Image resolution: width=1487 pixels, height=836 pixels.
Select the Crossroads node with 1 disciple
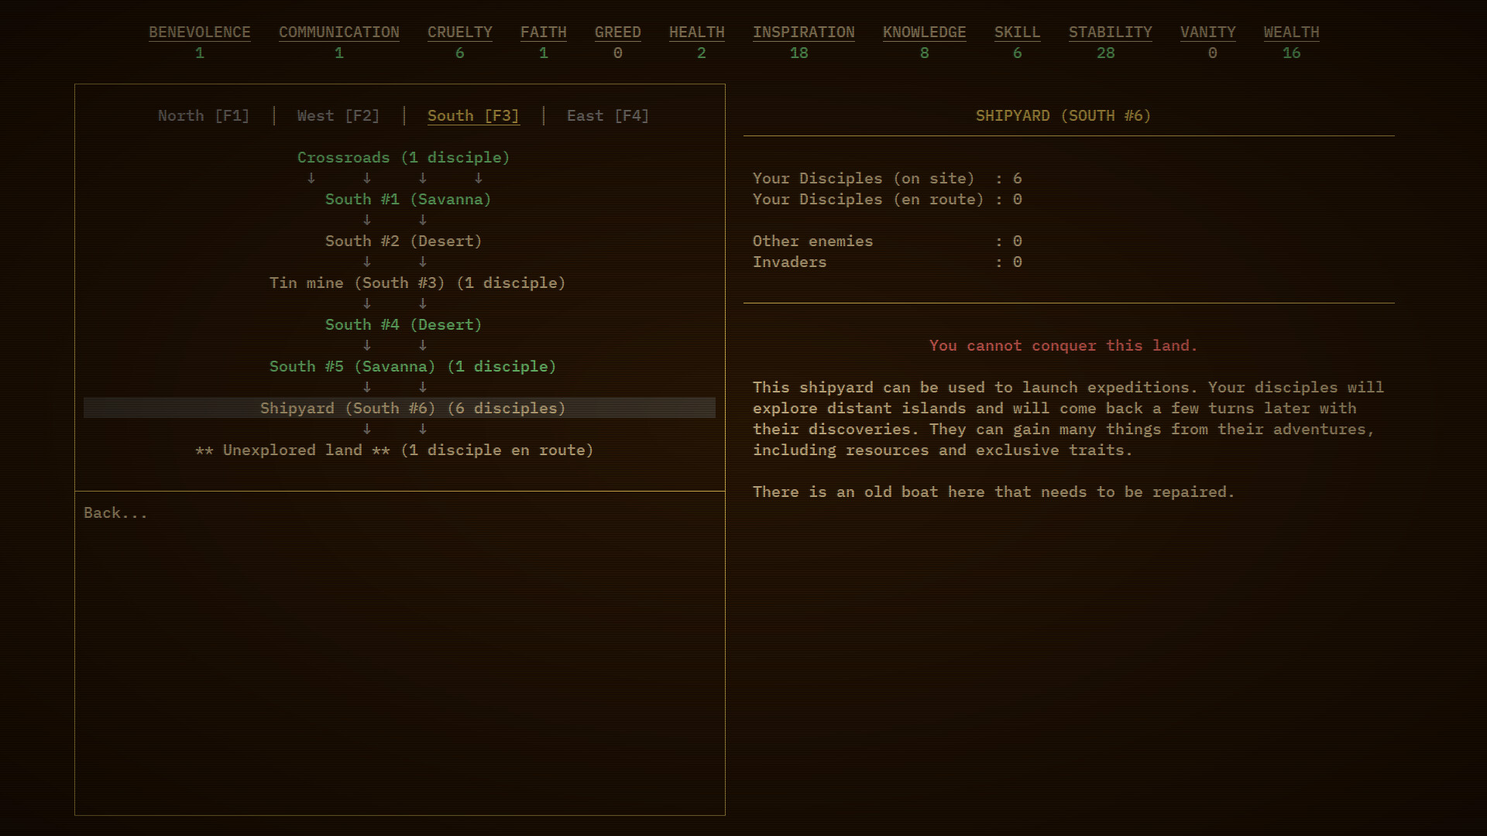pos(403,157)
